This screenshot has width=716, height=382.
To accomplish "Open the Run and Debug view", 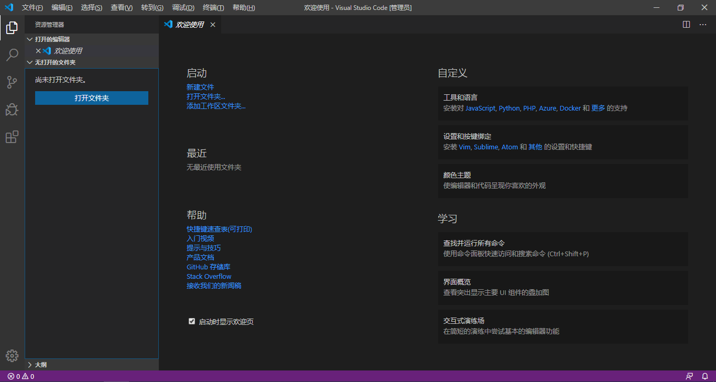I will tap(12, 110).
